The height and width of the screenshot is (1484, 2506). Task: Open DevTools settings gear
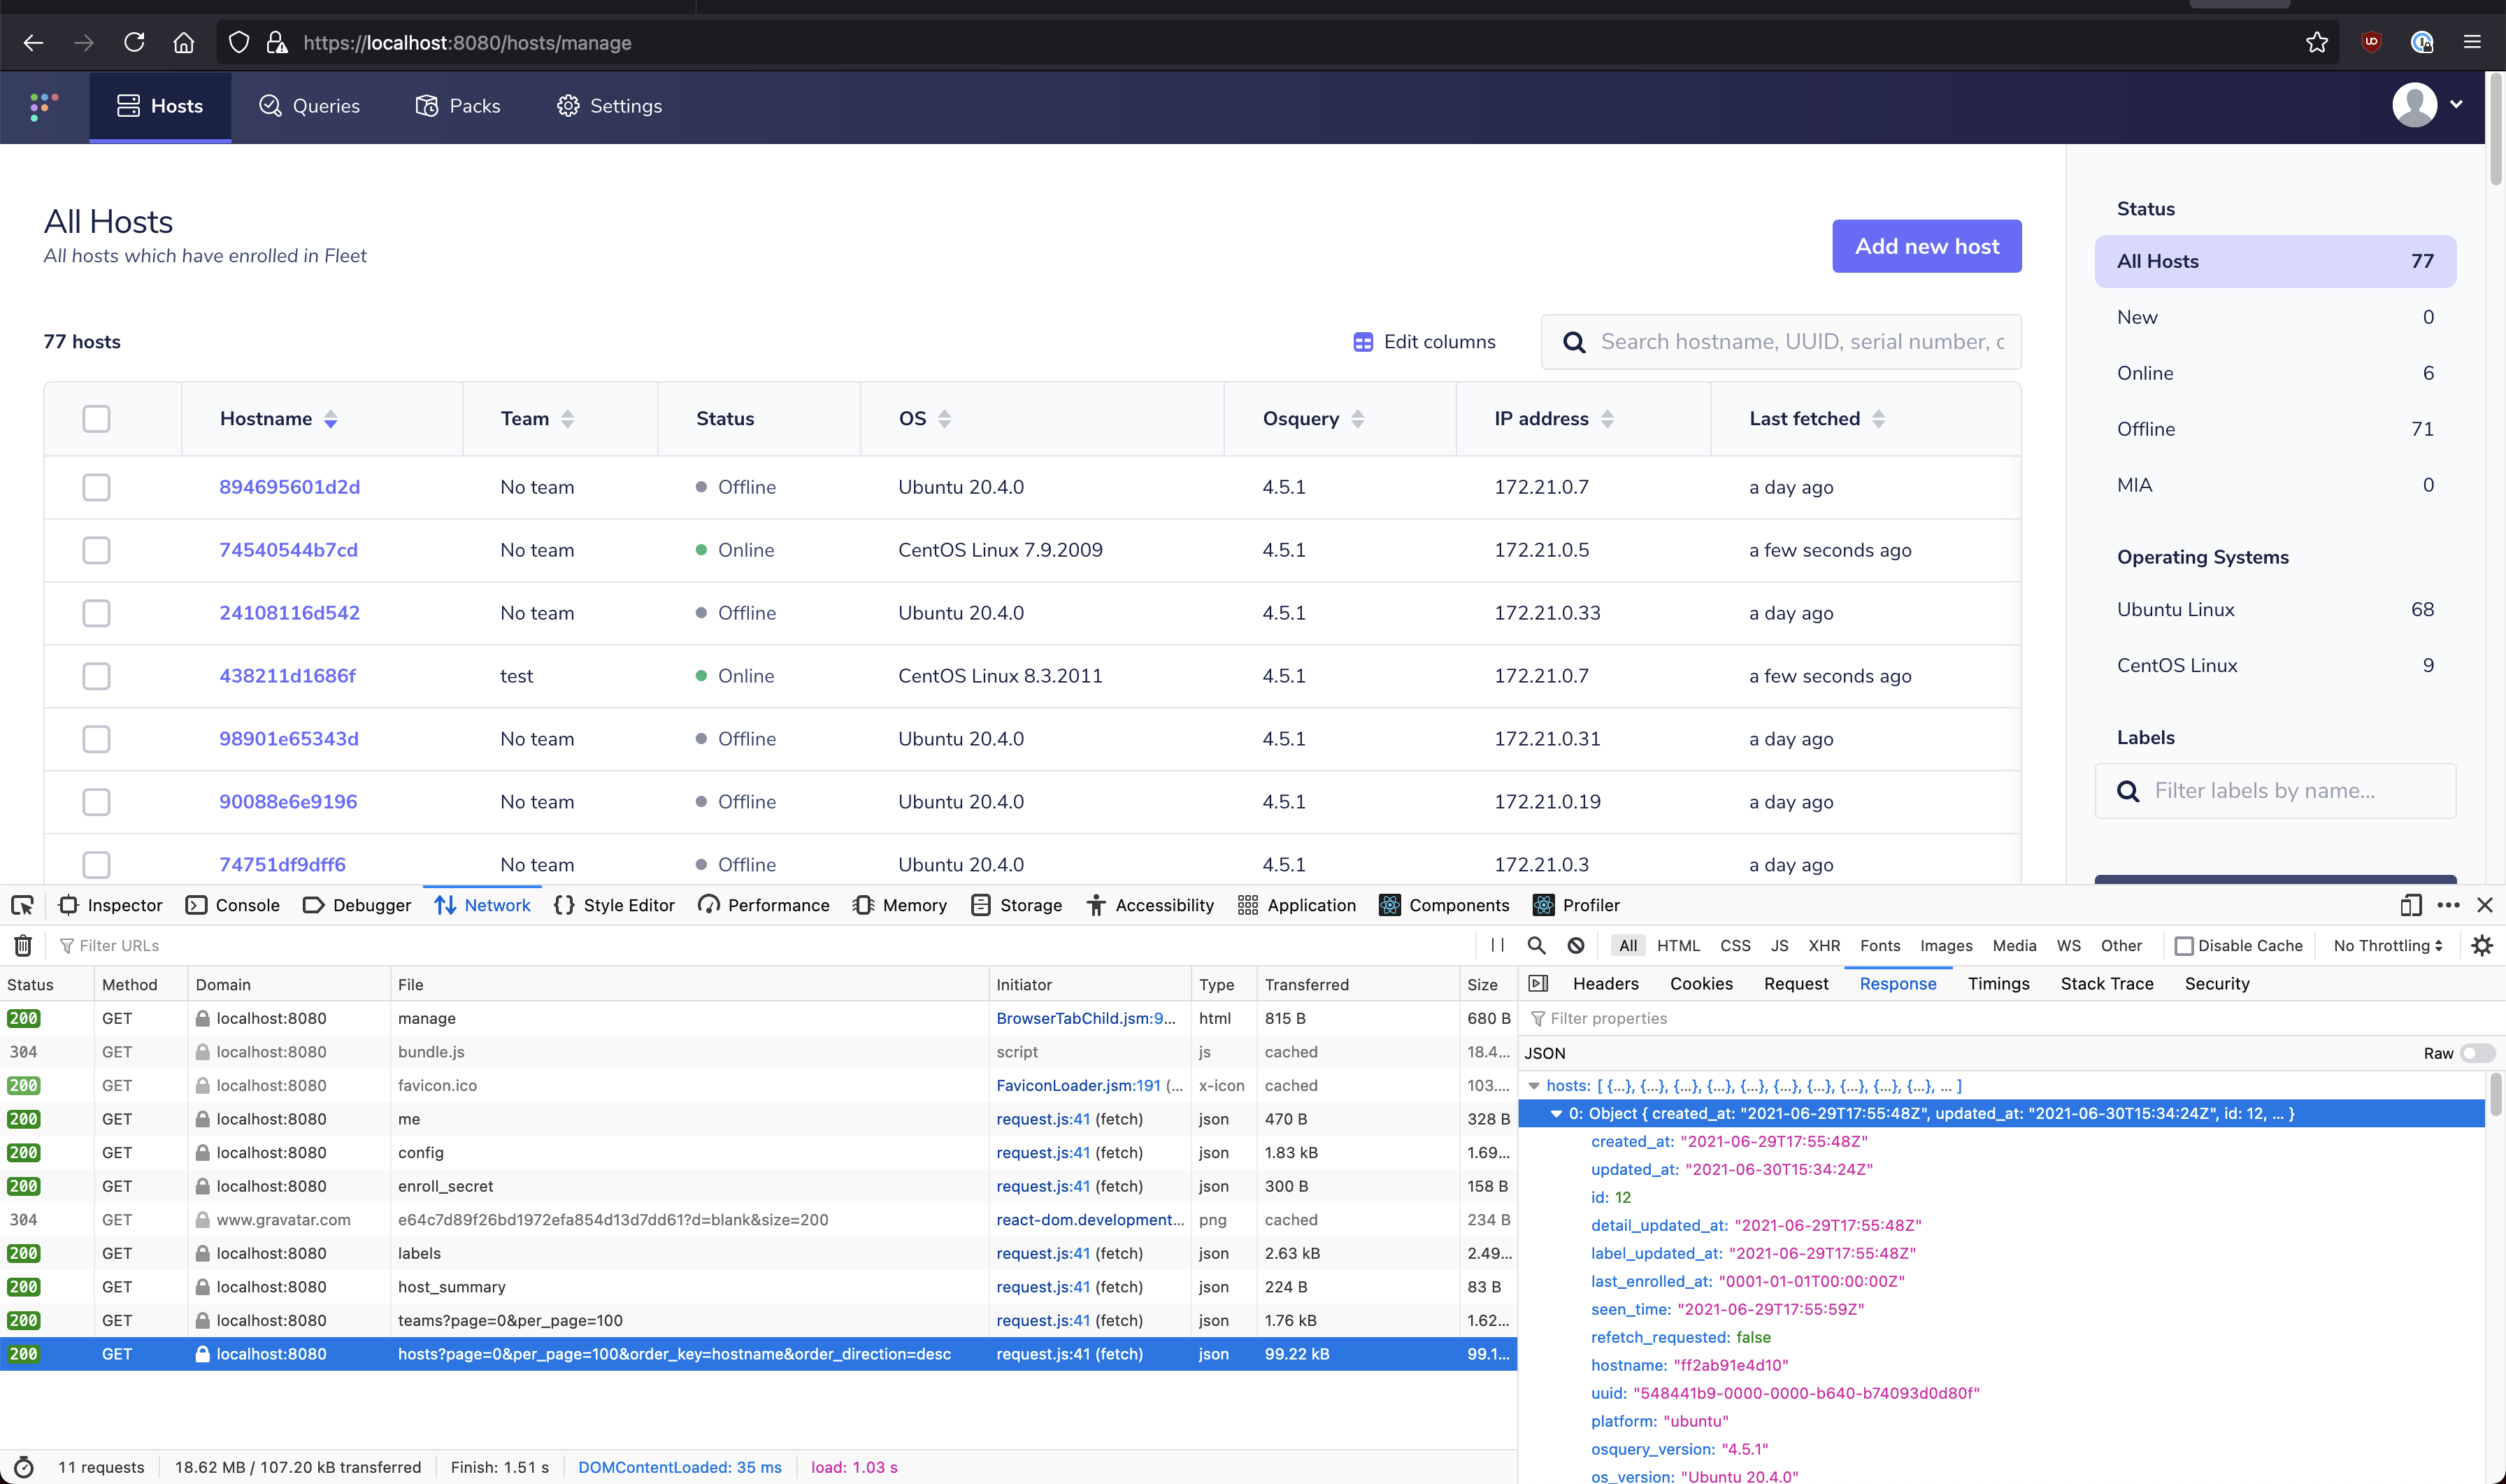[x=2482, y=945]
